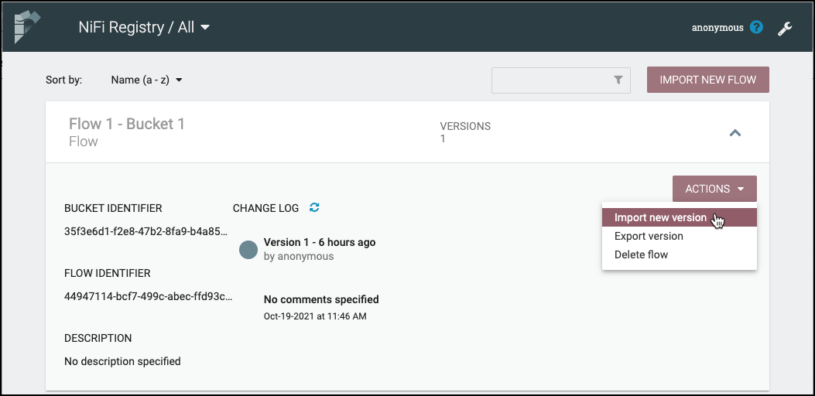Click the anonymous user label
This screenshot has width=815, height=396.
point(717,28)
